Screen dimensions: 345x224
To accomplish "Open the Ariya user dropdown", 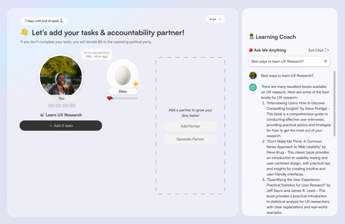I will [215, 19].
